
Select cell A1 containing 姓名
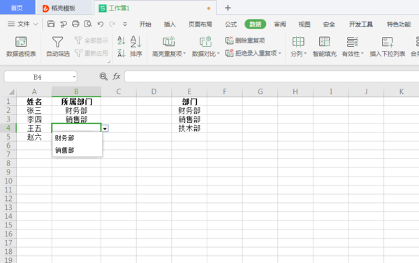[x=34, y=101]
